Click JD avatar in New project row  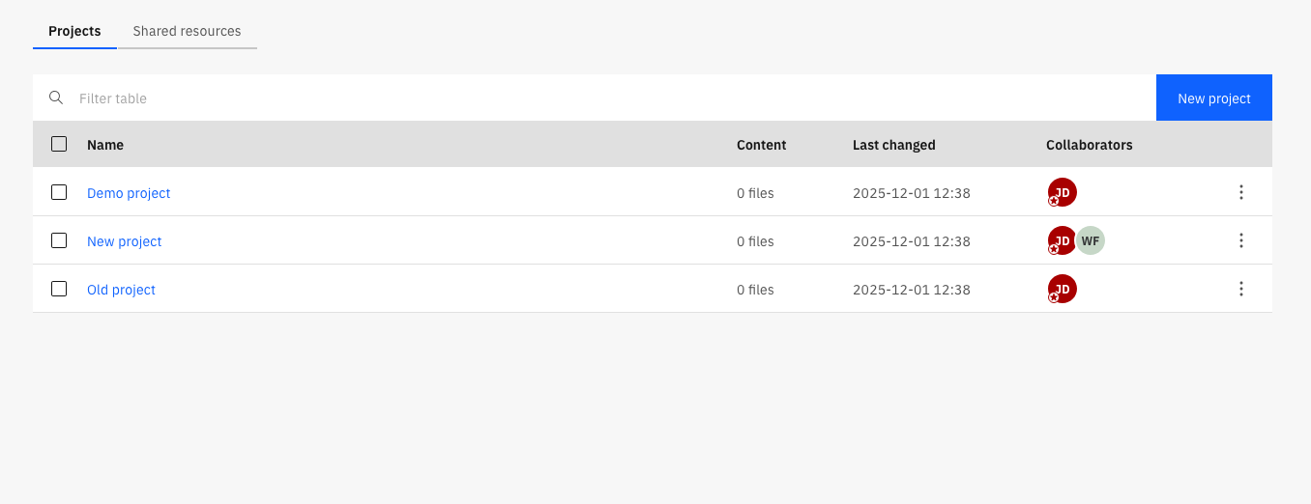[x=1061, y=240]
